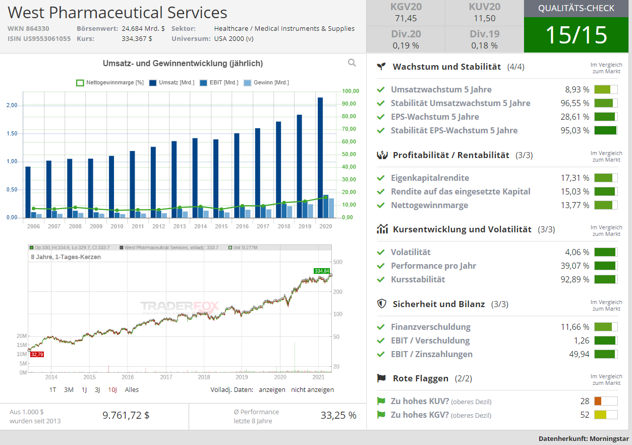Switch price chart to 3J range
Viewport: 632px width, 445px height.
pos(97,389)
